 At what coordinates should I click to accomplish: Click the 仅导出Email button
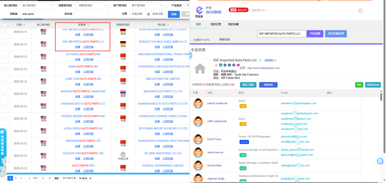click(x=373, y=85)
